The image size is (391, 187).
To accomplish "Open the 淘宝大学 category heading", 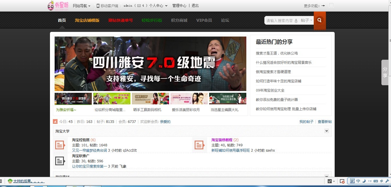I will 62,131.
